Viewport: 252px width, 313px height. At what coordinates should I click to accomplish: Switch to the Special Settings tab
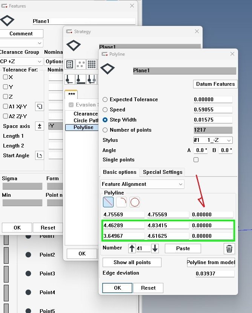coord(163,172)
